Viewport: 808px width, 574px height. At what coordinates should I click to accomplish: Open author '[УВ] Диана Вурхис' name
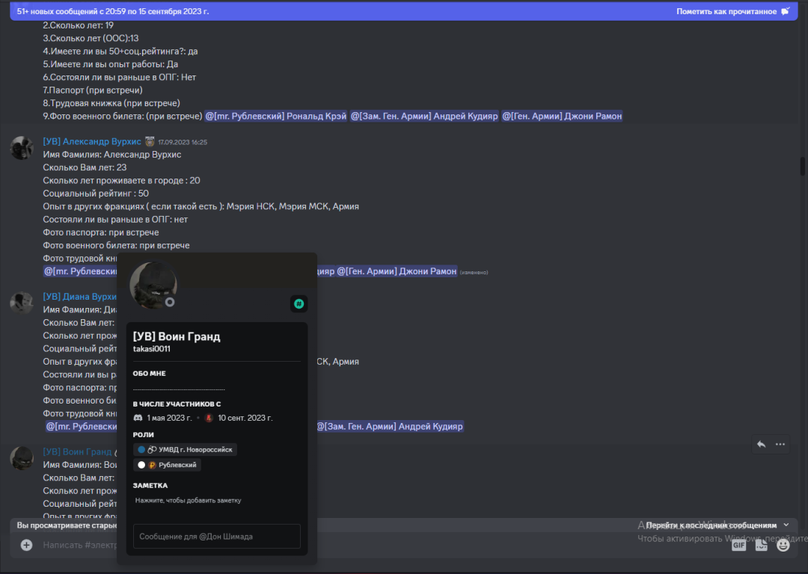click(80, 297)
